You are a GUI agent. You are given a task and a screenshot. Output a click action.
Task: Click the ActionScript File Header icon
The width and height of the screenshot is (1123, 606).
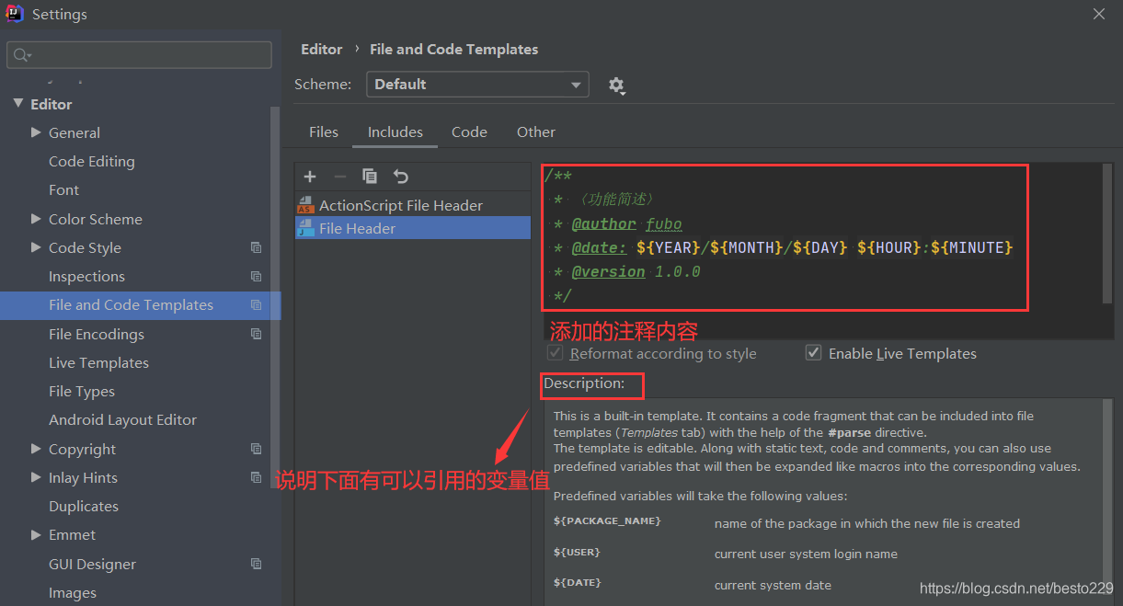pos(305,205)
